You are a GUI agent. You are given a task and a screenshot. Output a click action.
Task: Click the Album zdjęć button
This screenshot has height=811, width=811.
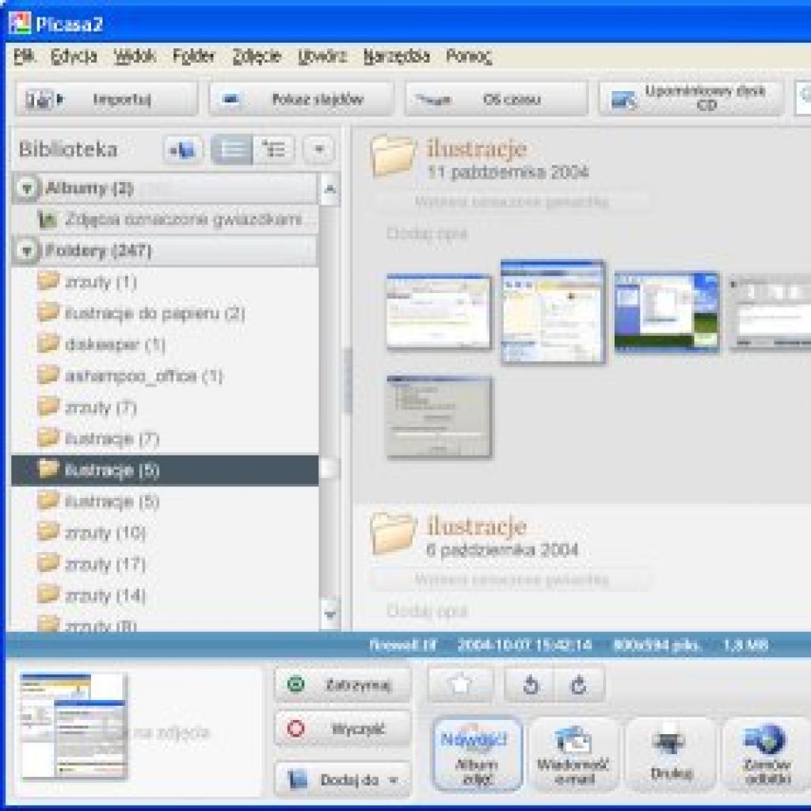click(477, 755)
